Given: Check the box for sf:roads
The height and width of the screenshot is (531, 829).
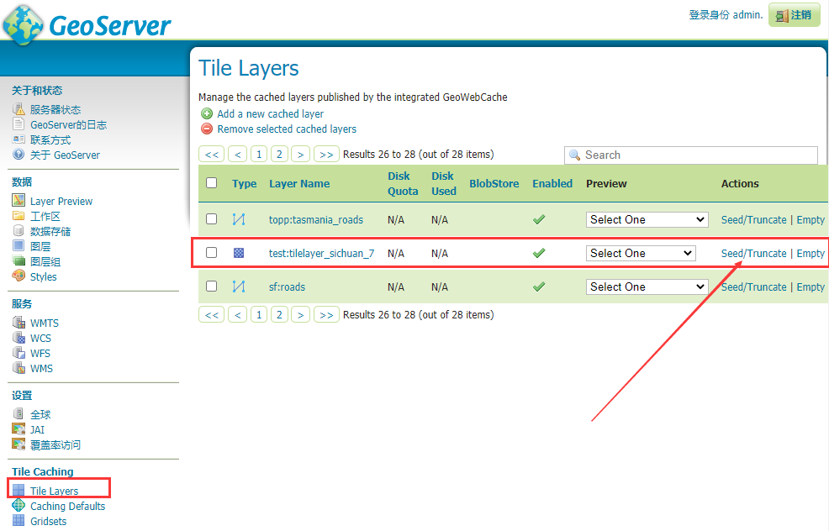Looking at the screenshot, I should [x=212, y=286].
